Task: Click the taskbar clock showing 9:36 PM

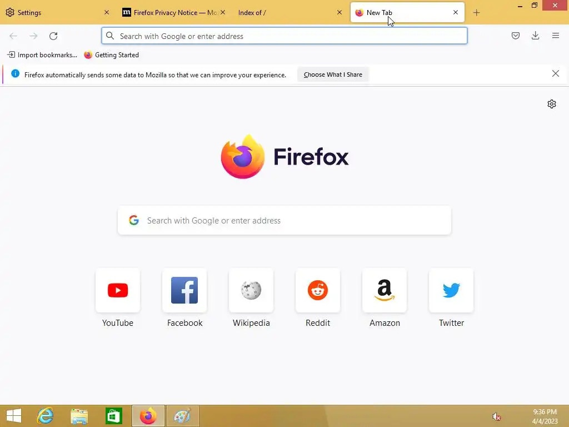Action: [x=545, y=416]
